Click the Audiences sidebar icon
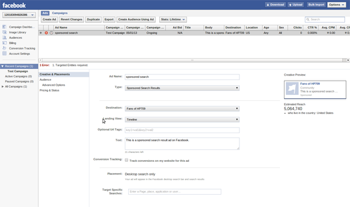Screen dimensions: 350x207 [5, 37]
